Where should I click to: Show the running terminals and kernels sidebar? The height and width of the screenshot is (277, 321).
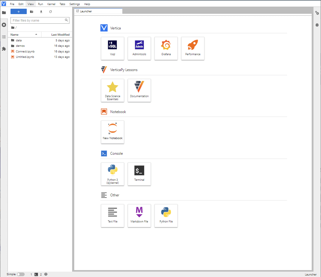click(x=4, y=25)
